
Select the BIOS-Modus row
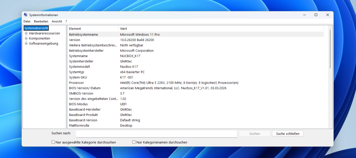coord(196,104)
